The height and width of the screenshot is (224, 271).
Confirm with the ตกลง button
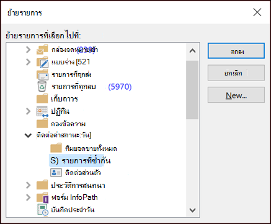(x=236, y=51)
